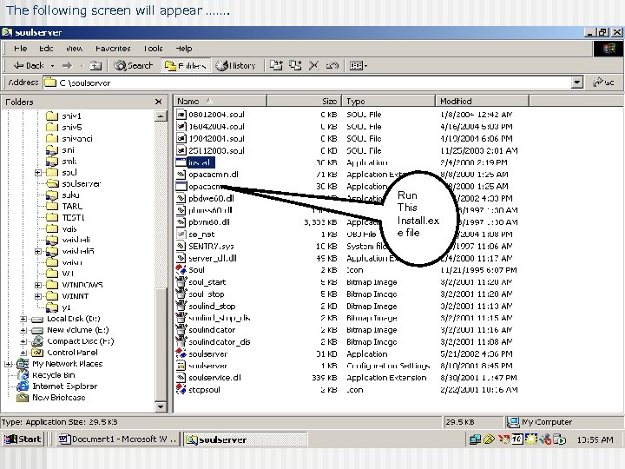Expand New Volume (E:) node
This screenshot has height=469, width=625.
(x=23, y=330)
